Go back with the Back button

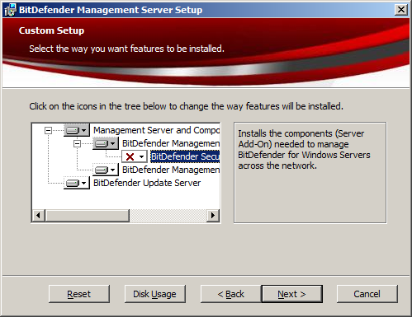[231, 294]
